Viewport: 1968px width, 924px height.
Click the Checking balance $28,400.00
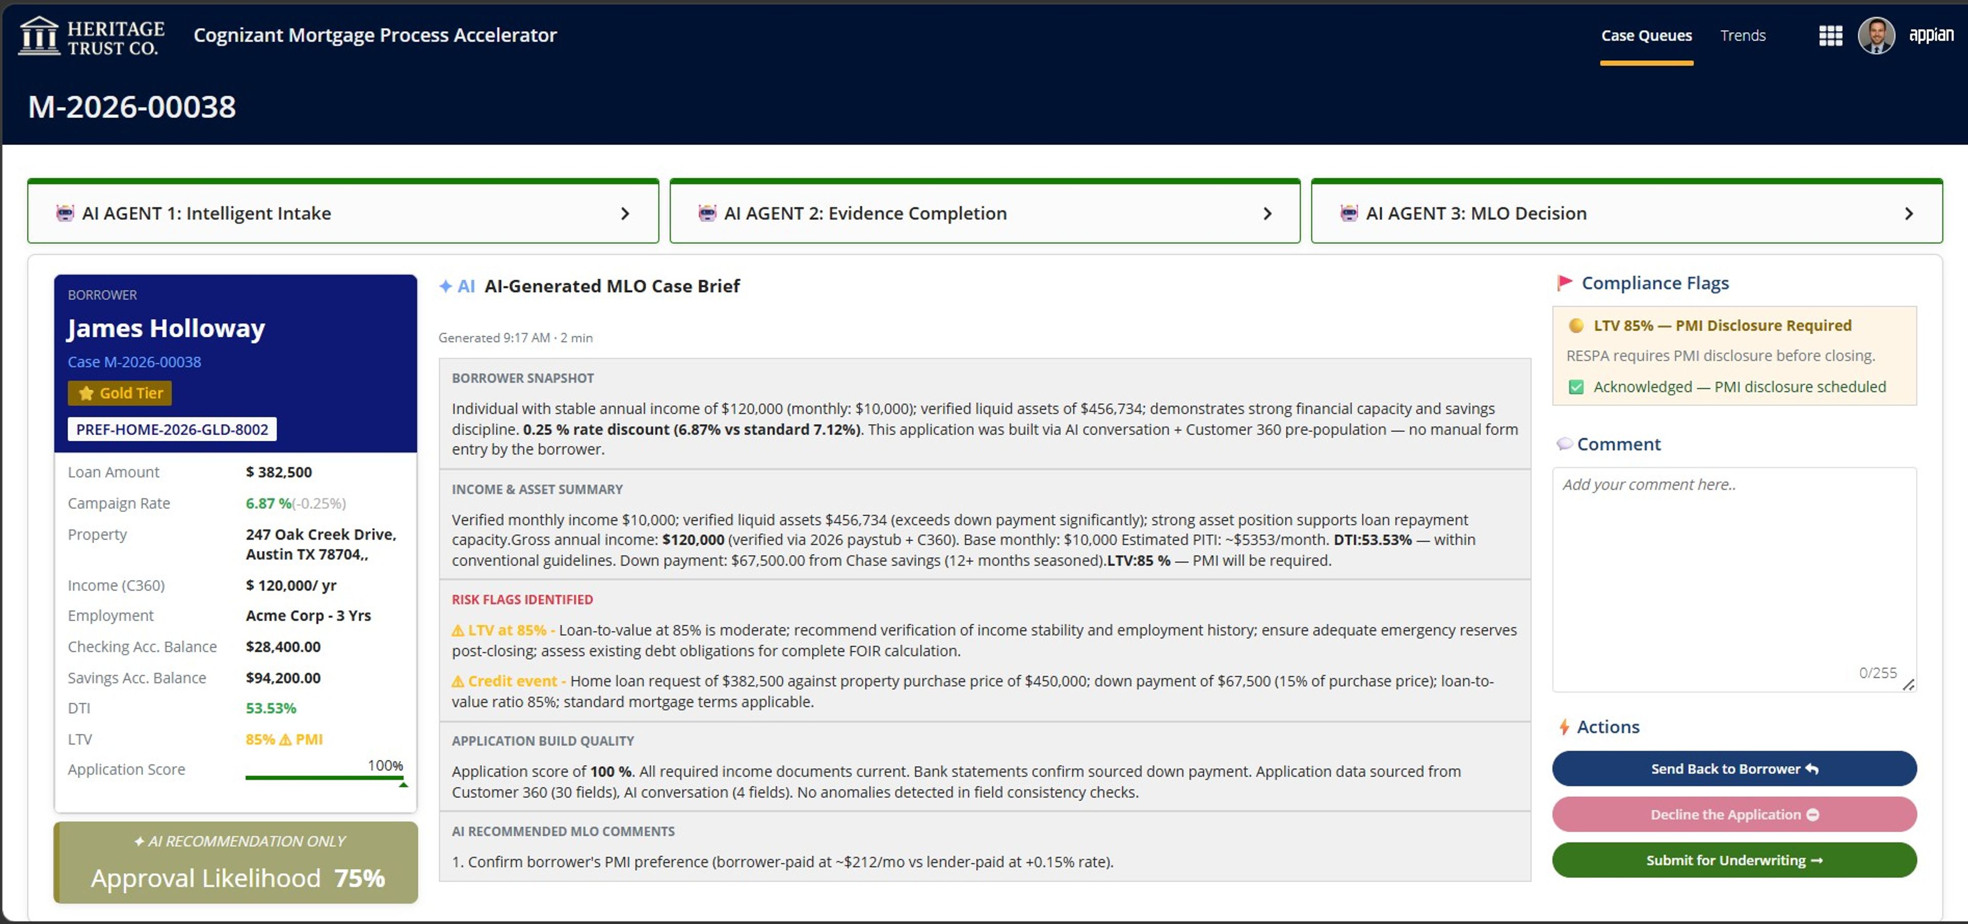(x=283, y=647)
